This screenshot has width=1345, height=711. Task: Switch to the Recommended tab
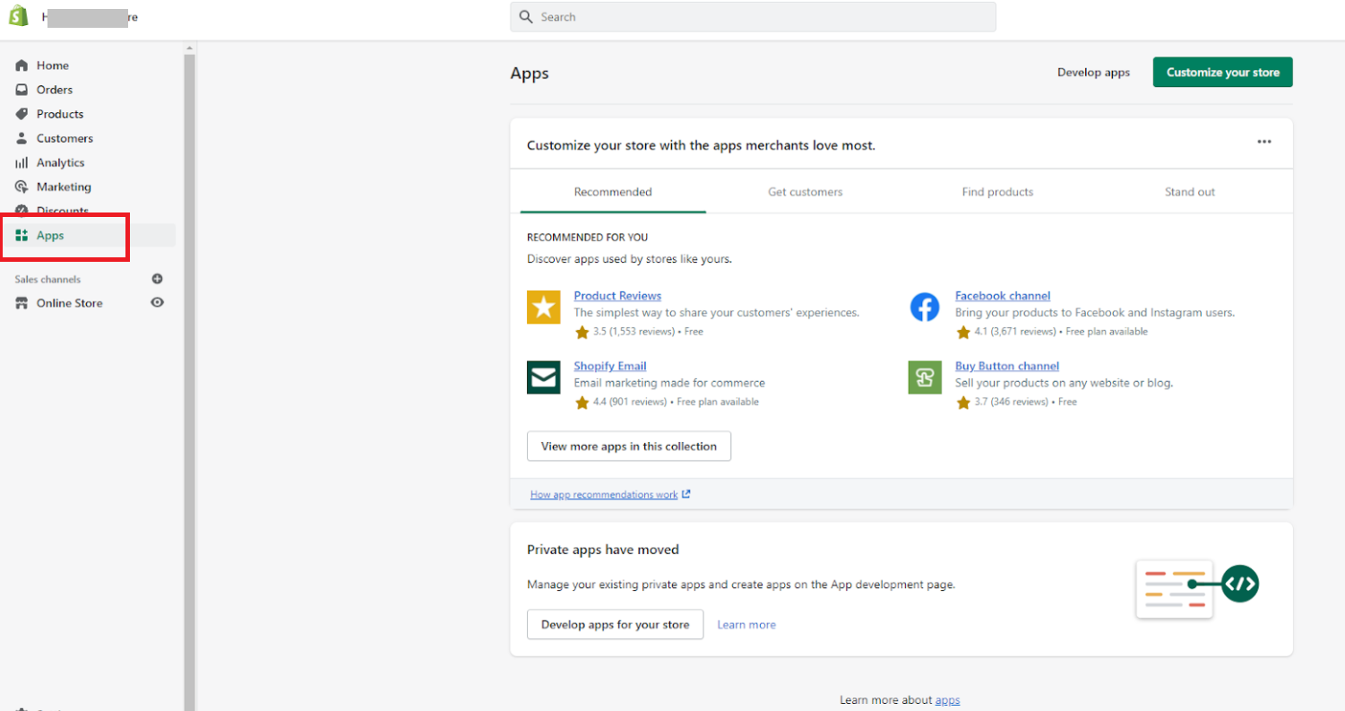coord(613,192)
